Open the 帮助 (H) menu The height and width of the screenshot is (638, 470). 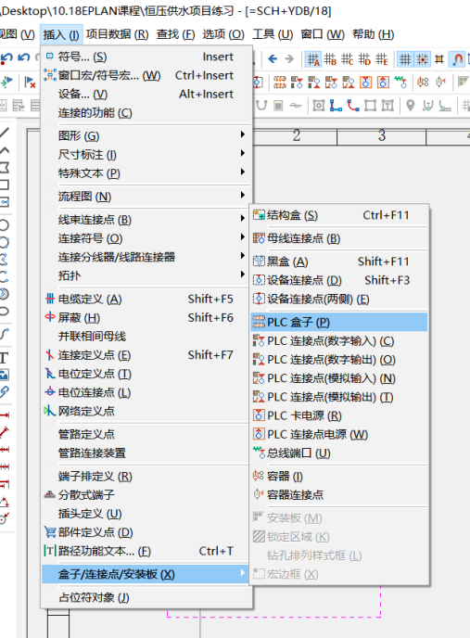(374, 34)
